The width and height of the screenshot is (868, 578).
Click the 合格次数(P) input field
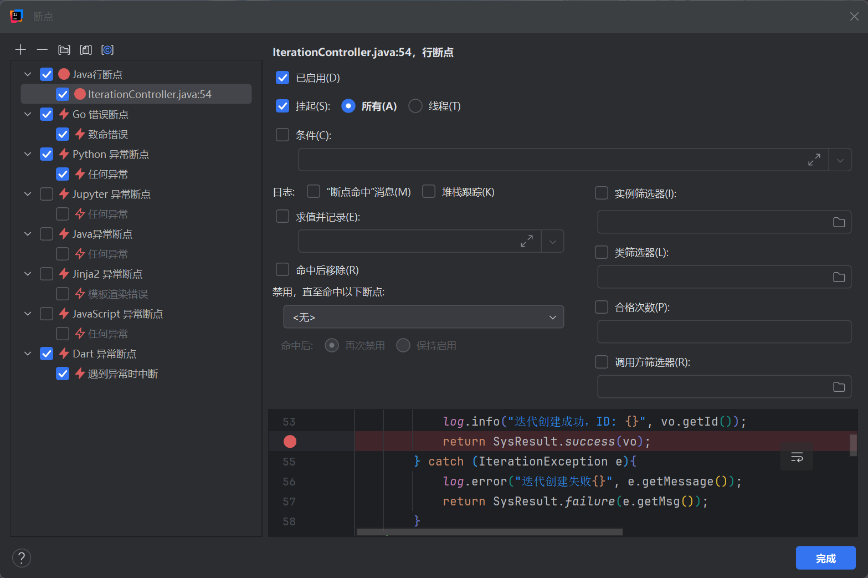pyautogui.click(x=723, y=332)
